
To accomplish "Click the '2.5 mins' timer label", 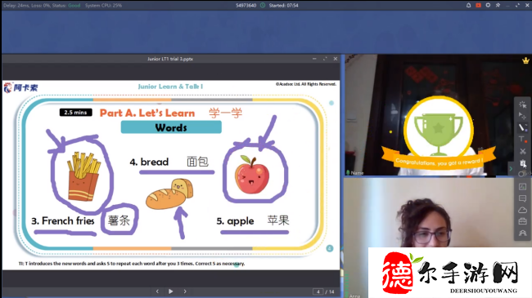I will tap(75, 113).
